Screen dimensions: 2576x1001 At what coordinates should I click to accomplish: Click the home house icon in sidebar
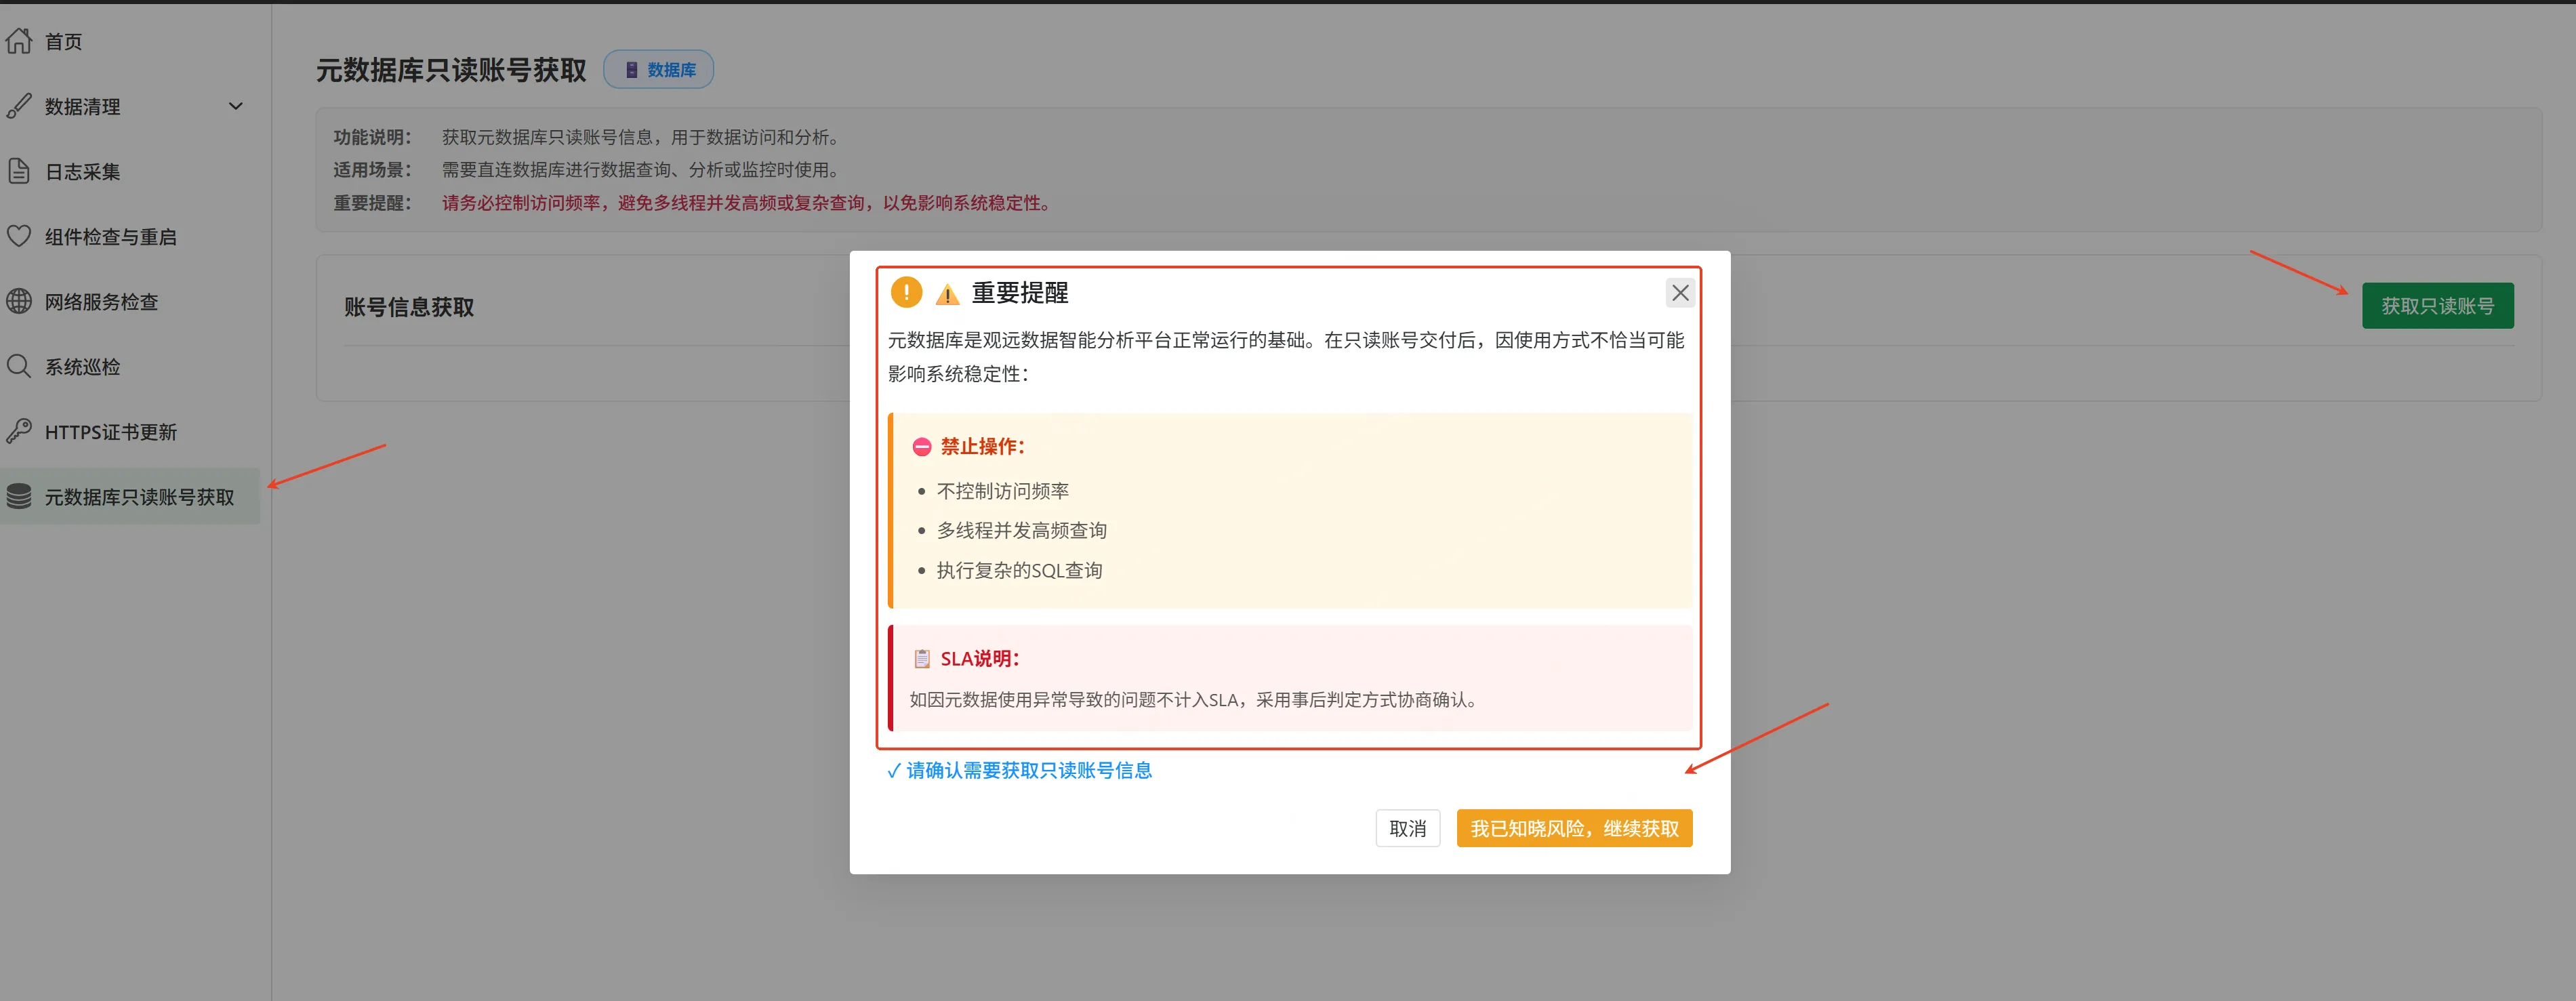tap(19, 41)
